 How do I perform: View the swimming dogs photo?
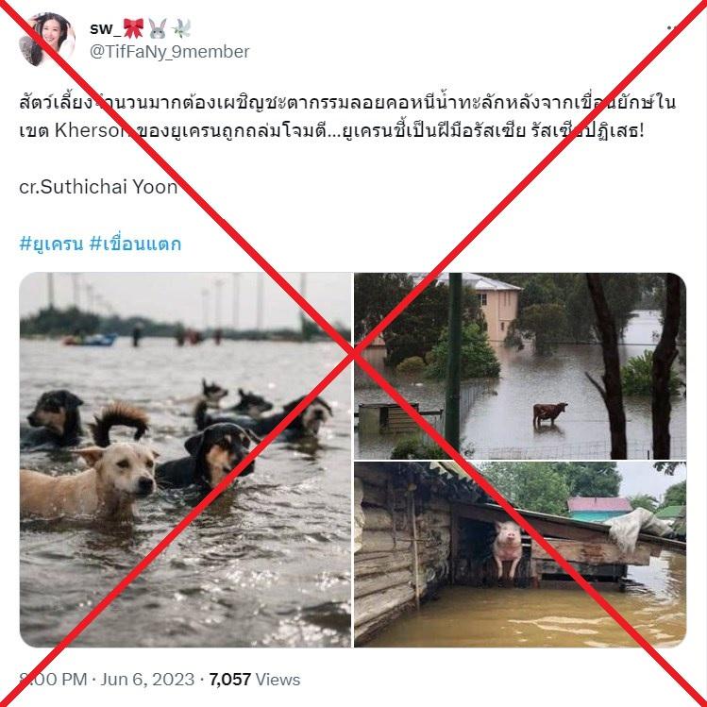(185, 460)
